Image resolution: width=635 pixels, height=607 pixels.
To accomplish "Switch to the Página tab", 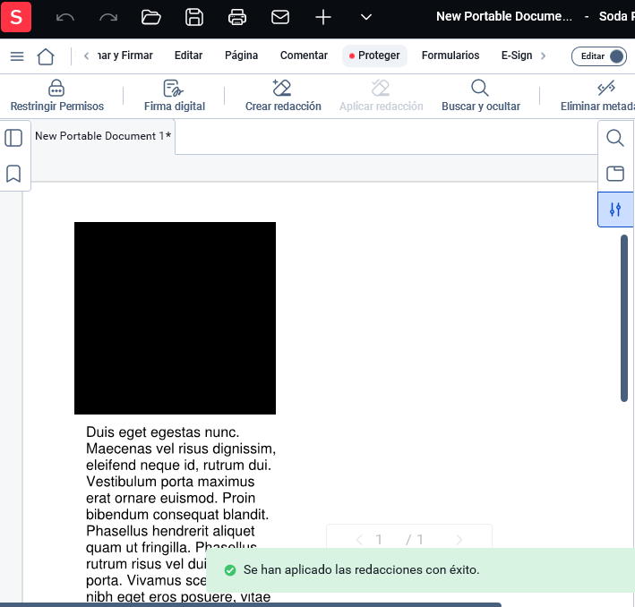I will 241,56.
